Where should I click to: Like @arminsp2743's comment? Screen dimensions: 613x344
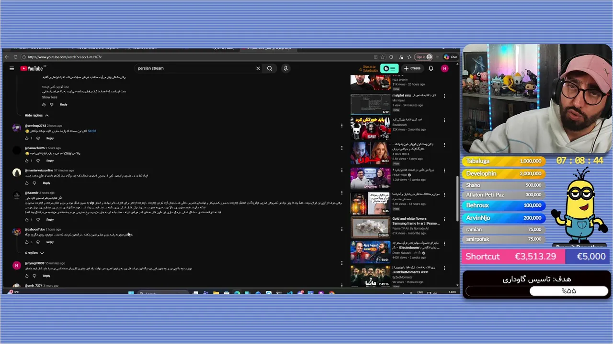click(x=27, y=139)
